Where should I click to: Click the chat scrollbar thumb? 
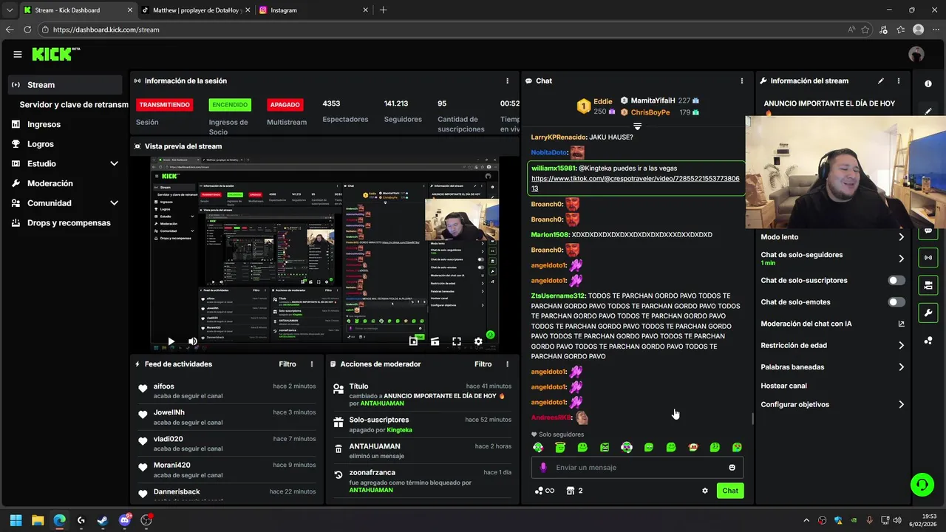click(x=752, y=419)
